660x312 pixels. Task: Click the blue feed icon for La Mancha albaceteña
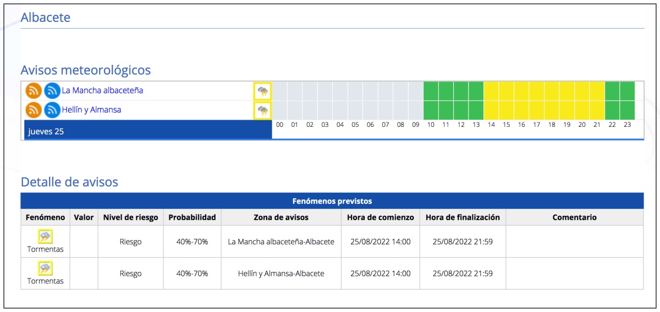click(52, 91)
